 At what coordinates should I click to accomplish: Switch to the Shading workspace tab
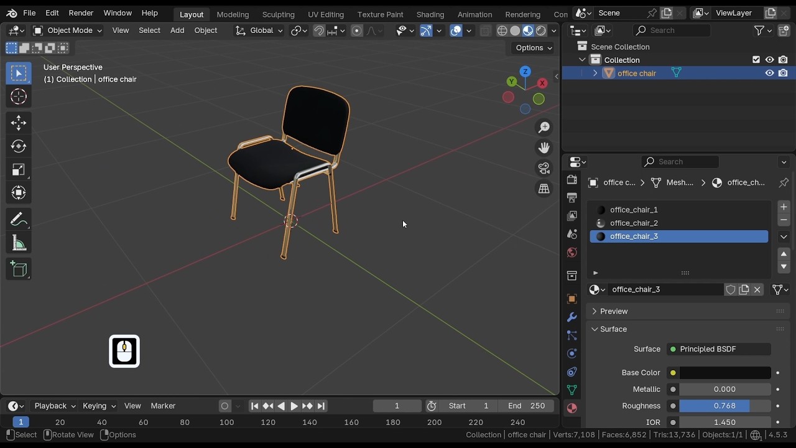(430, 14)
